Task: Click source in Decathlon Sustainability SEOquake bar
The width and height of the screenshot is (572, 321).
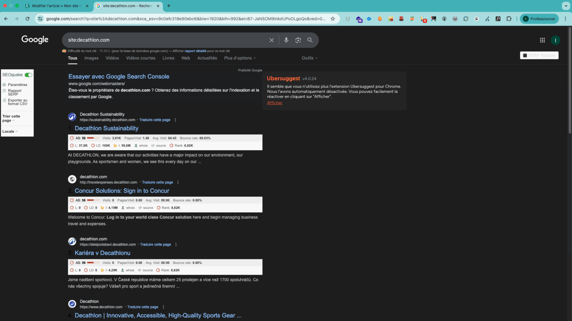Action: click(159, 146)
